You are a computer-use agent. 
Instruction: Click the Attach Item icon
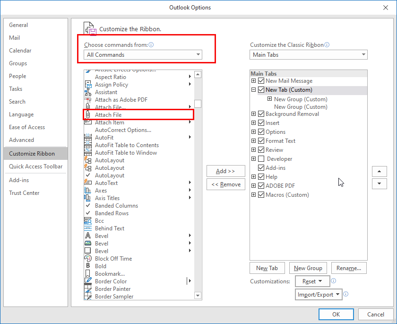pyautogui.click(x=88, y=123)
